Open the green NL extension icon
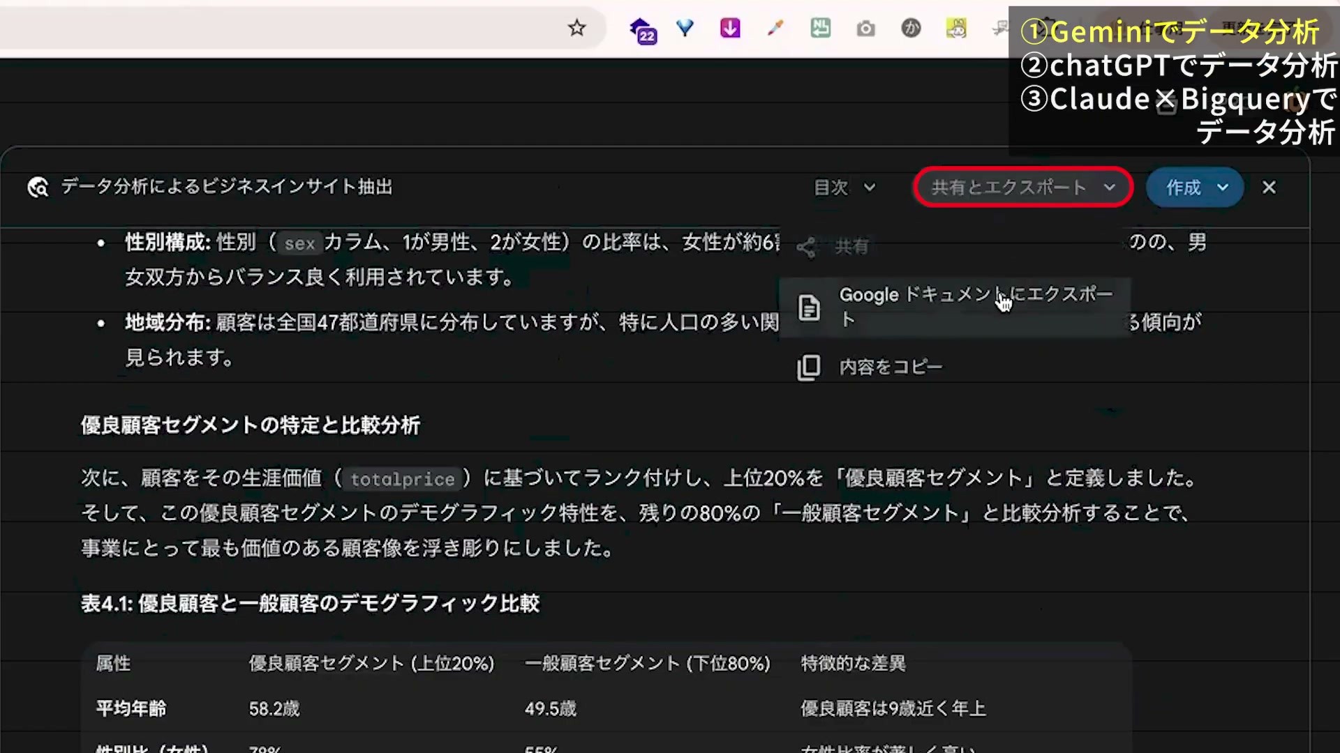 point(821,28)
